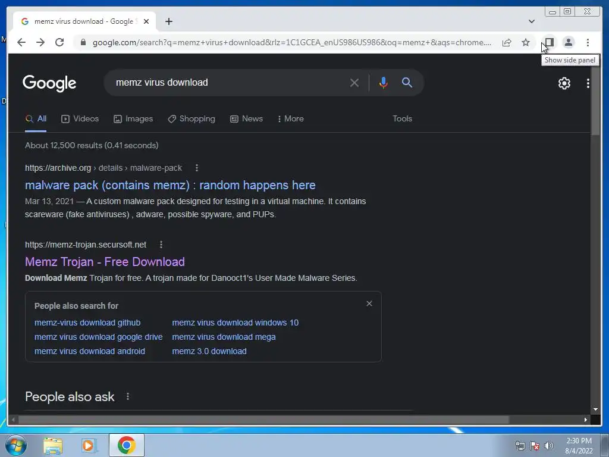609x457 pixels.
Task: Switch to Videos results
Action: coord(80,119)
